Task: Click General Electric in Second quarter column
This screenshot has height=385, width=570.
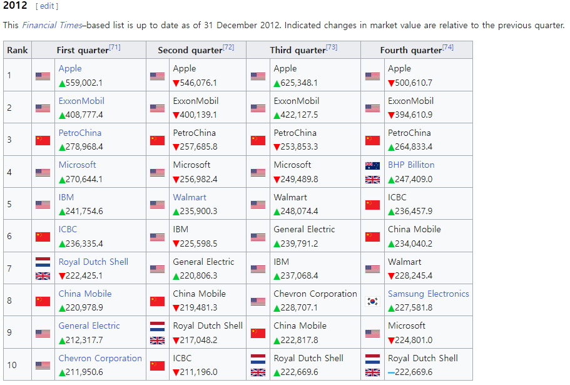Action: (203, 262)
